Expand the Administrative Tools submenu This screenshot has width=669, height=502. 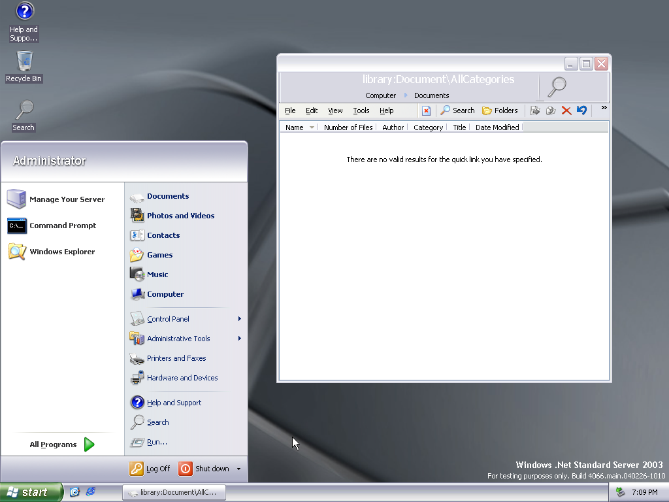[x=240, y=339]
